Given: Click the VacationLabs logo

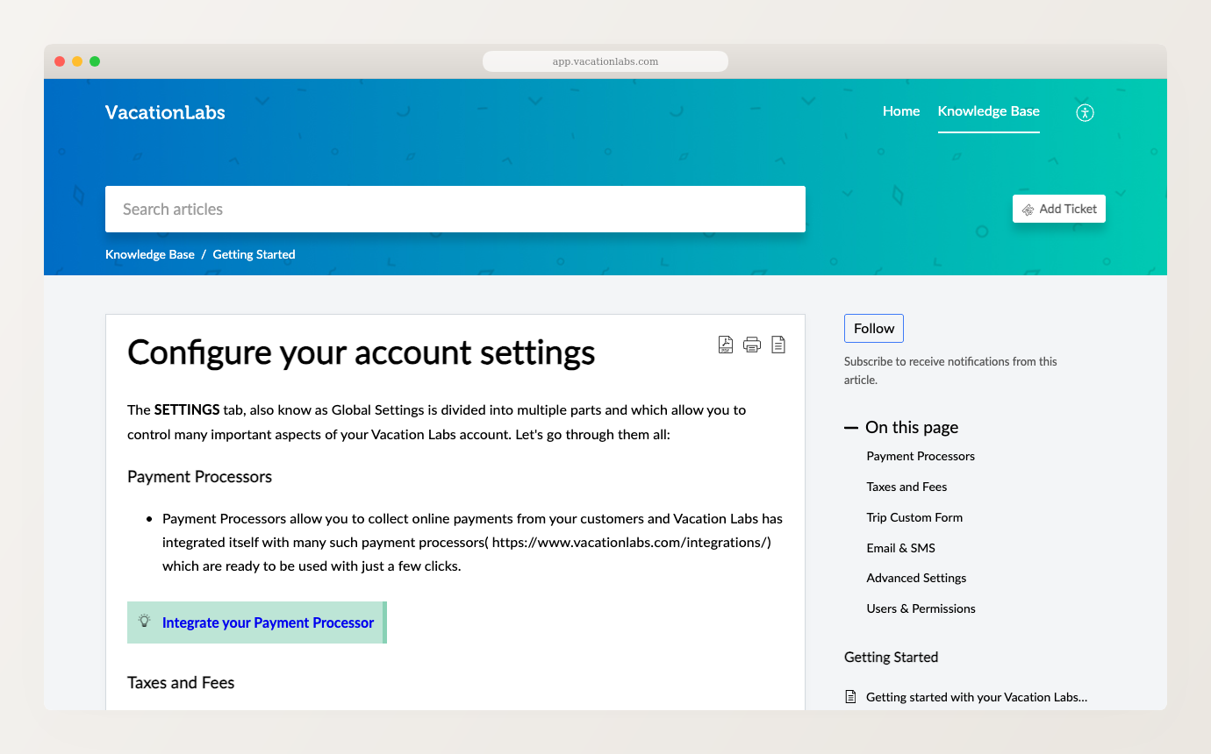Looking at the screenshot, I should [x=165, y=112].
